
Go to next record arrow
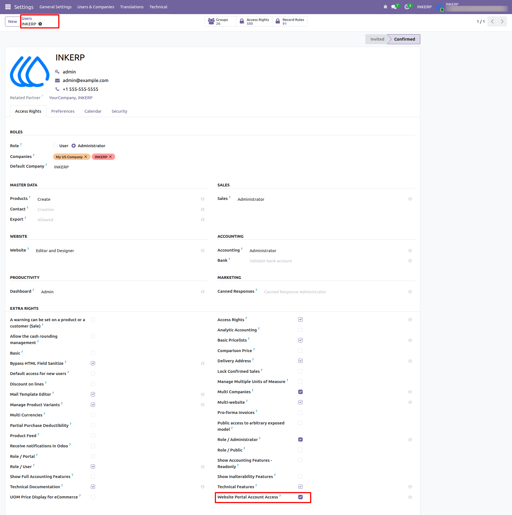(x=502, y=22)
